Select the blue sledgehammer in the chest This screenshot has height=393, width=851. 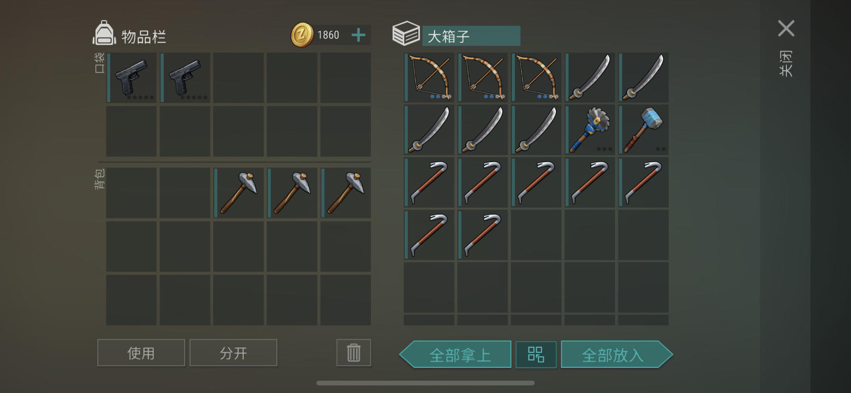[x=643, y=130]
